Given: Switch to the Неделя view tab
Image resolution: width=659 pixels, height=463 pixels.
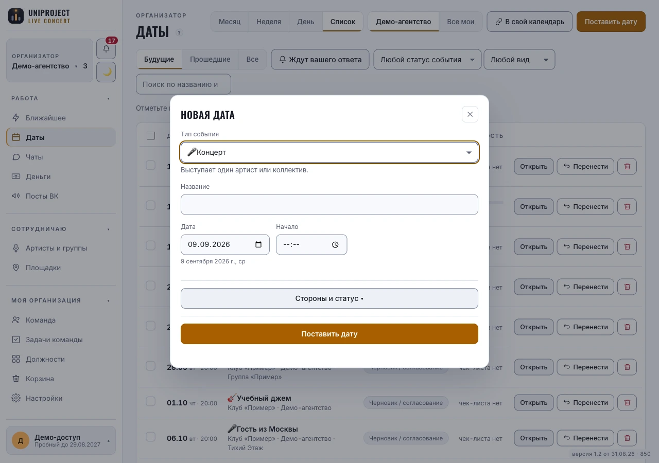Looking at the screenshot, I should click(x=269, y=22).
